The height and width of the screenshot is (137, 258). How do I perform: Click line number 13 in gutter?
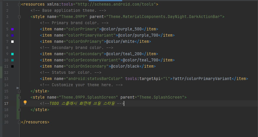coord(6,79)
